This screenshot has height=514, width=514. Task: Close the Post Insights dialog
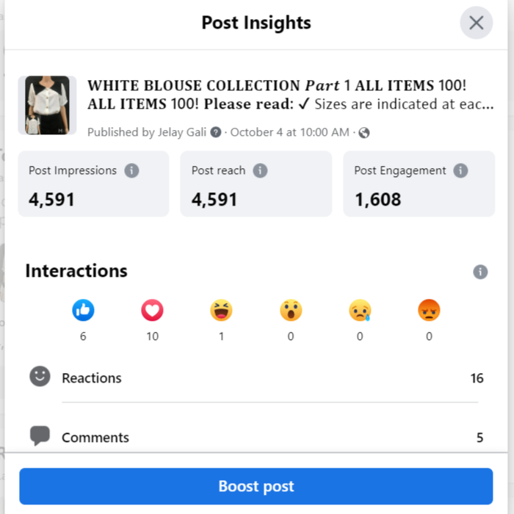(x=476, y=23)
